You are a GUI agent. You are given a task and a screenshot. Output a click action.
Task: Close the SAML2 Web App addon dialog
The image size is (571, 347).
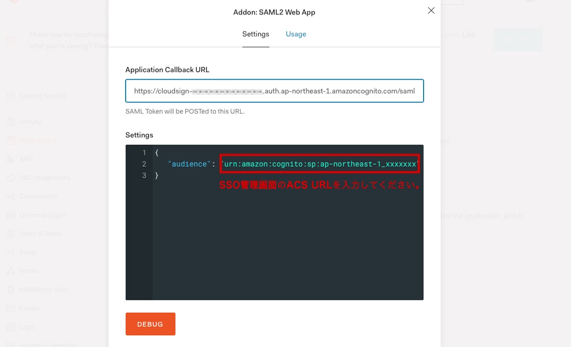click(431, 10)
